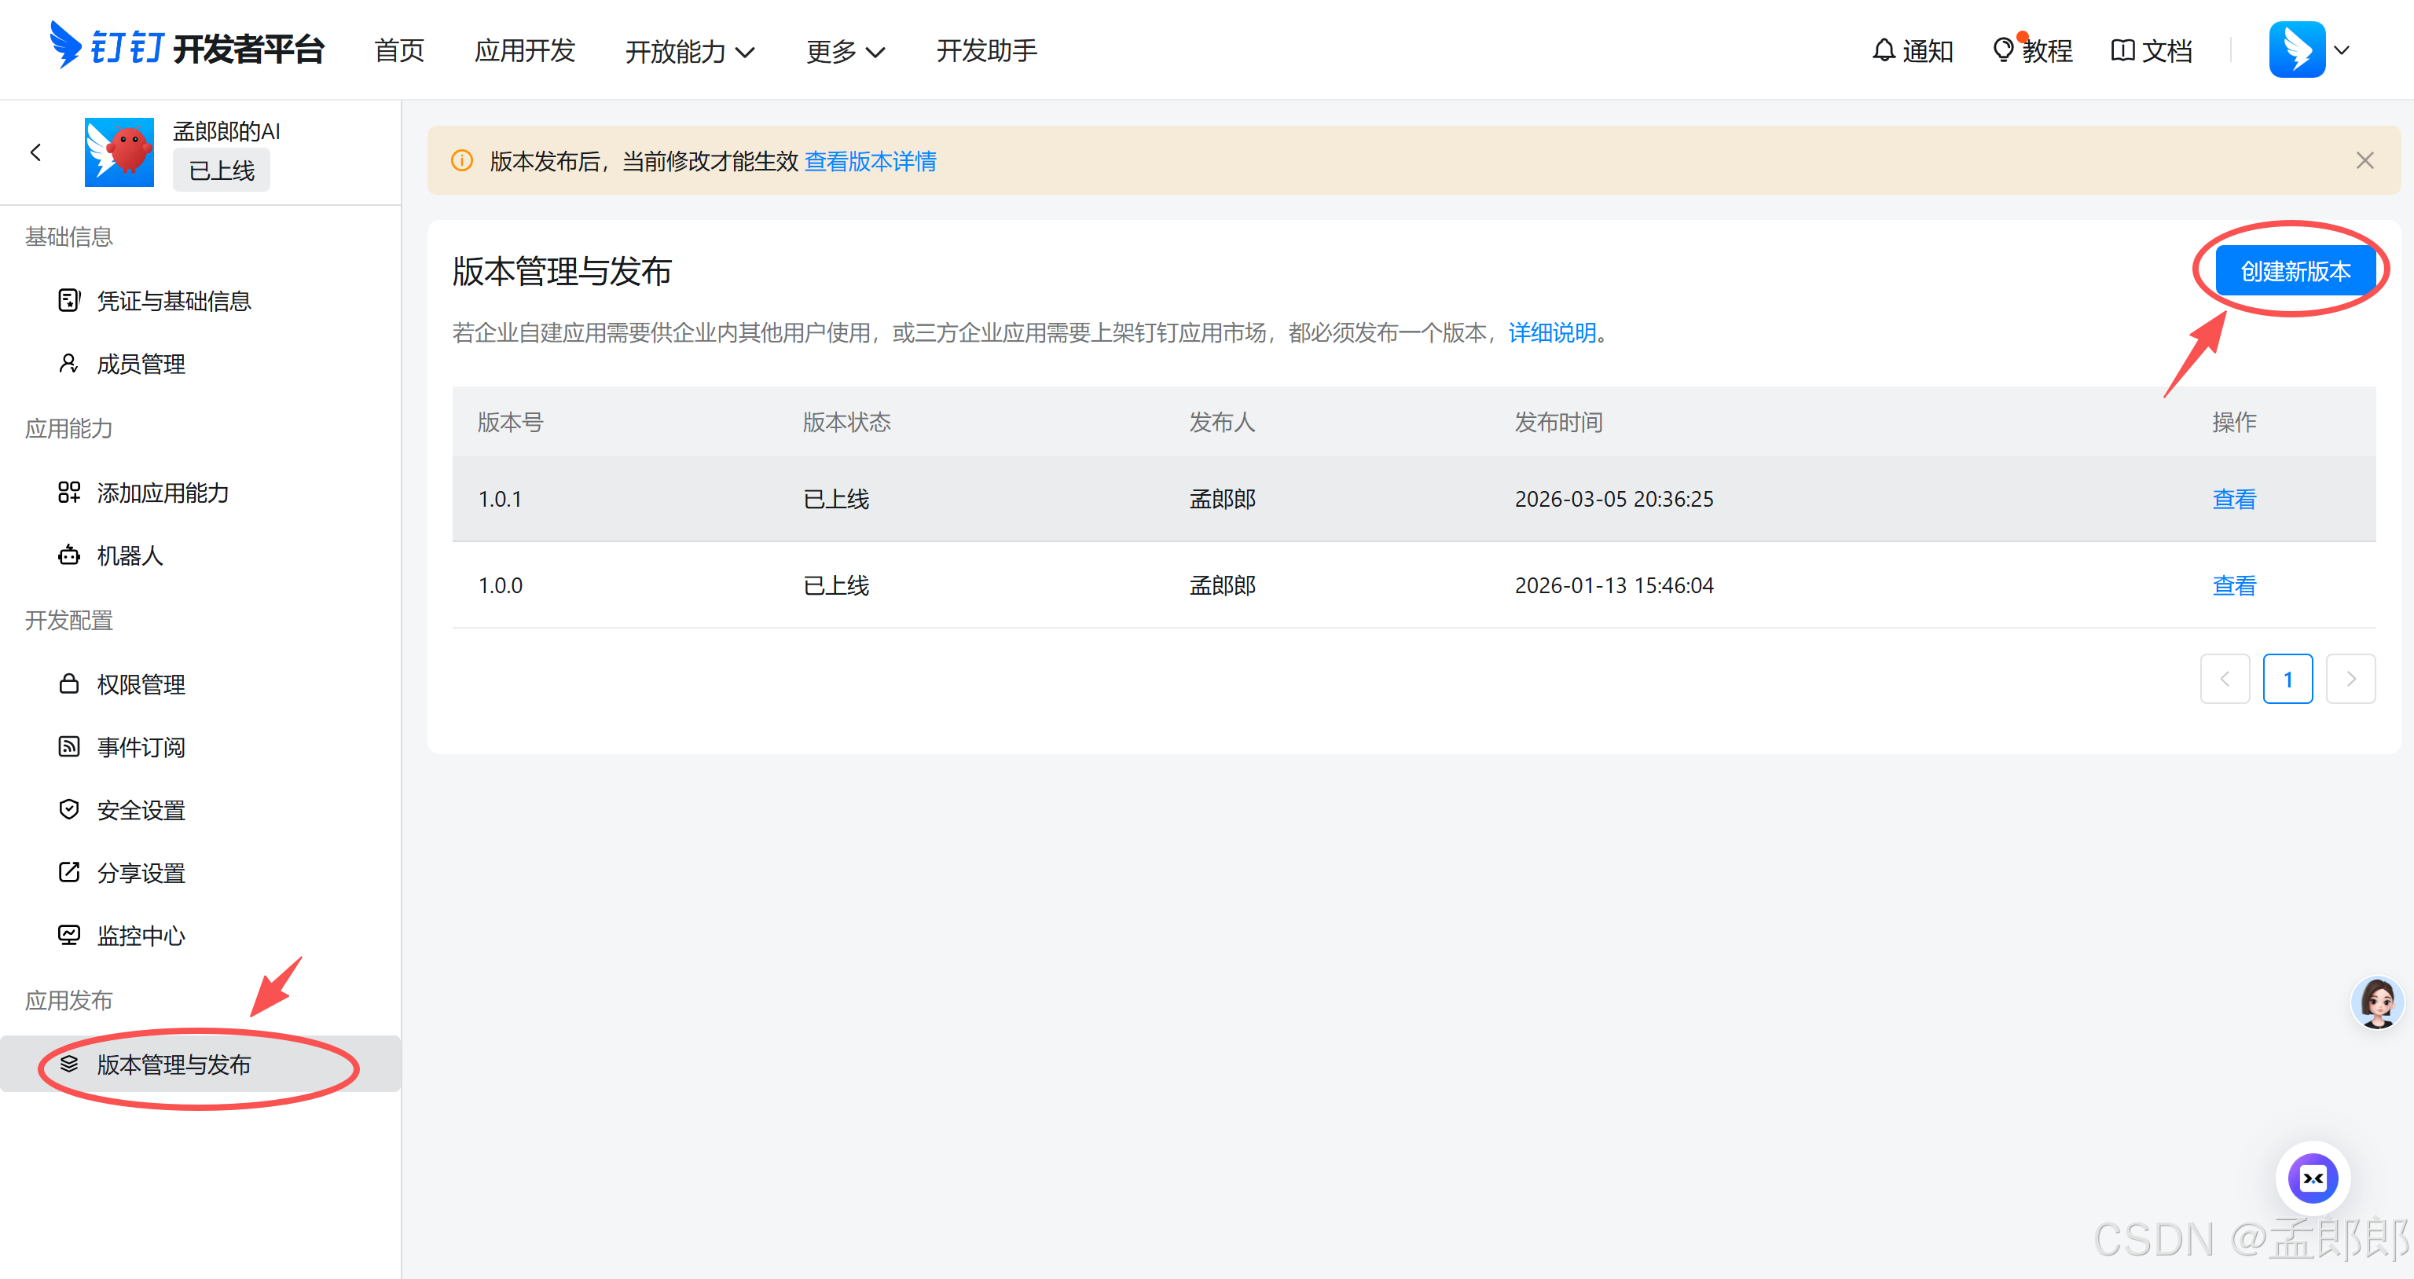Open the robot icon menu item

coord(69,555)
